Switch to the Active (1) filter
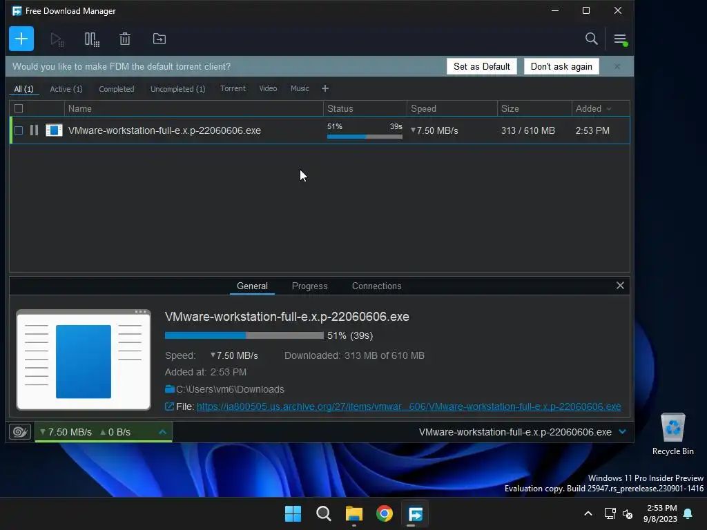The height and width of the screenshot is (530, 707). click(66, 89)
